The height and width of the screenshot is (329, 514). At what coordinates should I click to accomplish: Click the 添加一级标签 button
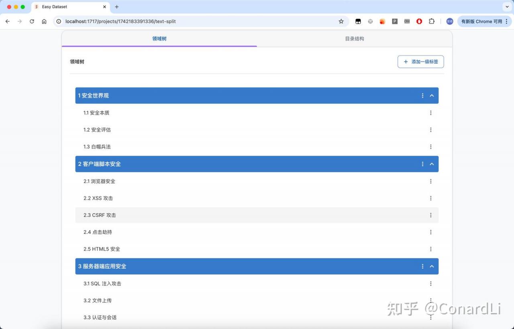(x=421, y=62)
